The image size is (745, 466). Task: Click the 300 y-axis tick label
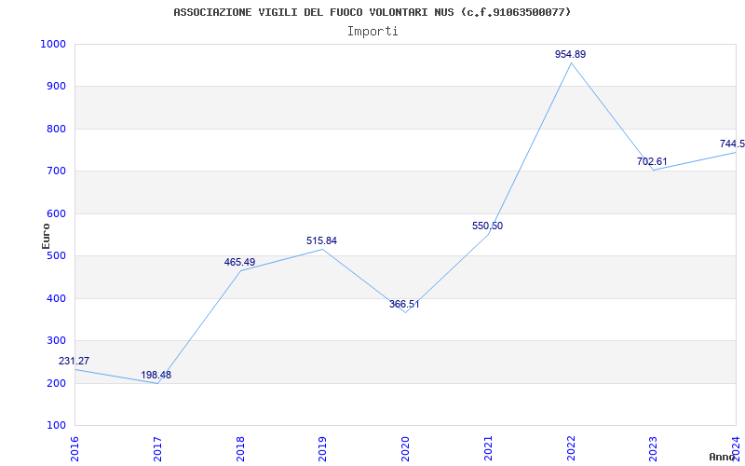(56, 341)
